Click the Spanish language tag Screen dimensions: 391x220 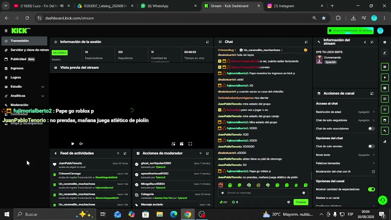coord(331,62)
